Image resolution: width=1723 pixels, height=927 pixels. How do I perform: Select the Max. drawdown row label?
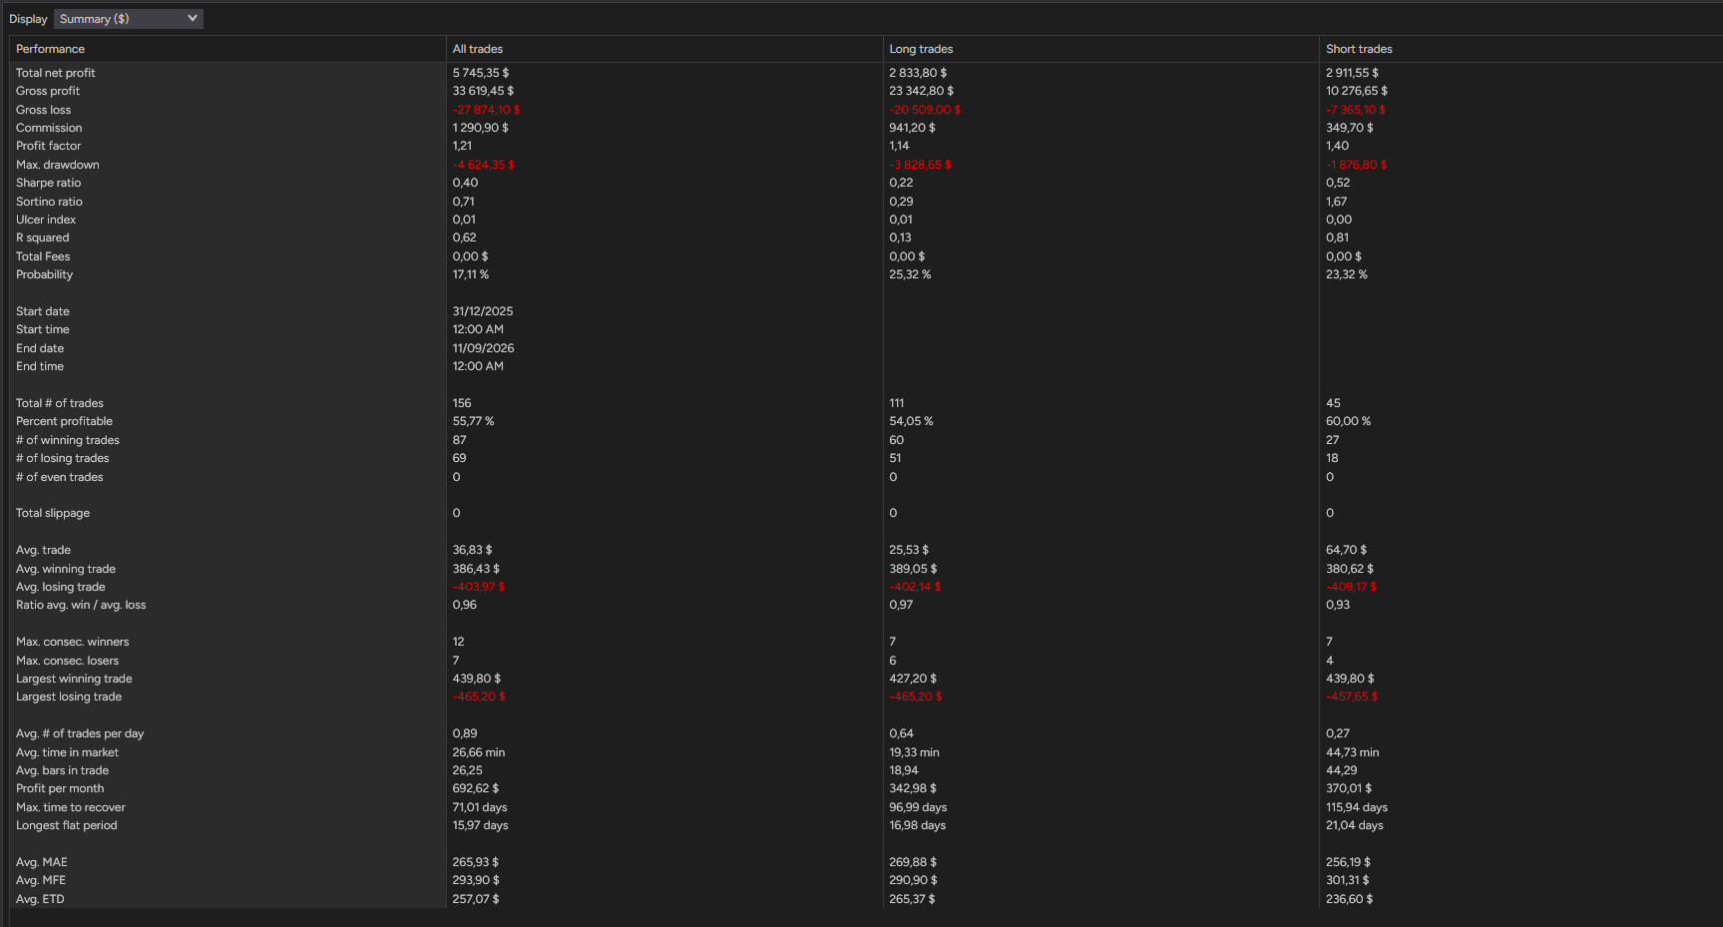(58, 165)
